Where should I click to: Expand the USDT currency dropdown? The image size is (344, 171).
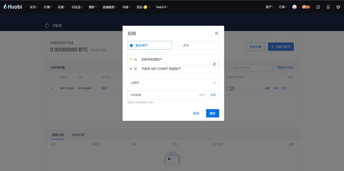(x=173, y=83)
